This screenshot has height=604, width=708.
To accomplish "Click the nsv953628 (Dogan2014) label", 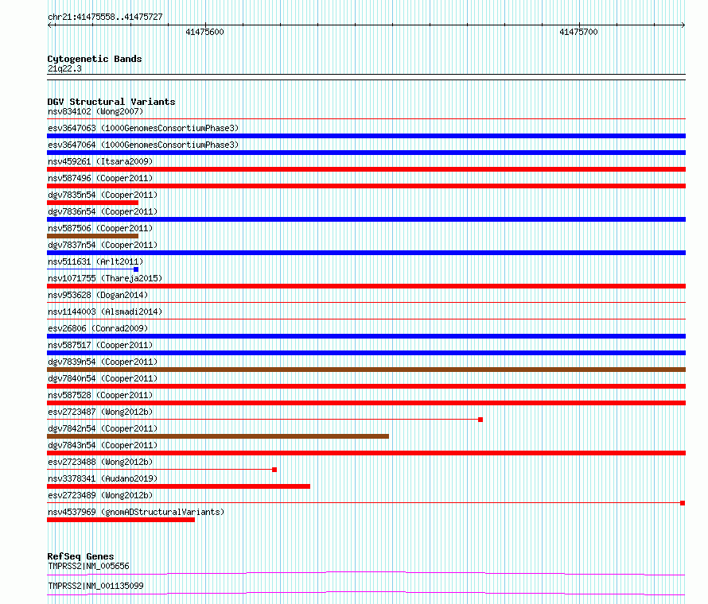I will (x=98, y=295).
